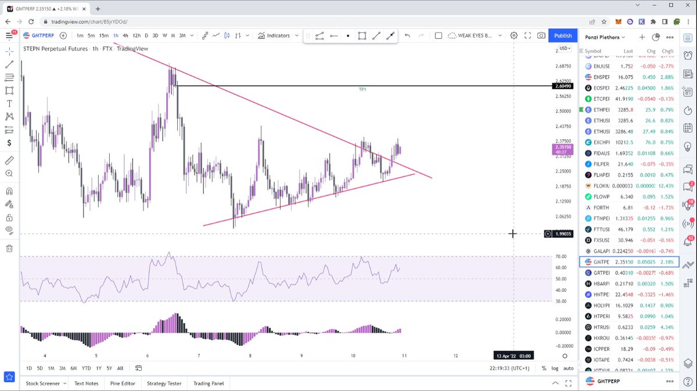Click the plus on the 1.99035 price label
697x391 pixels.
coord(548,234)
